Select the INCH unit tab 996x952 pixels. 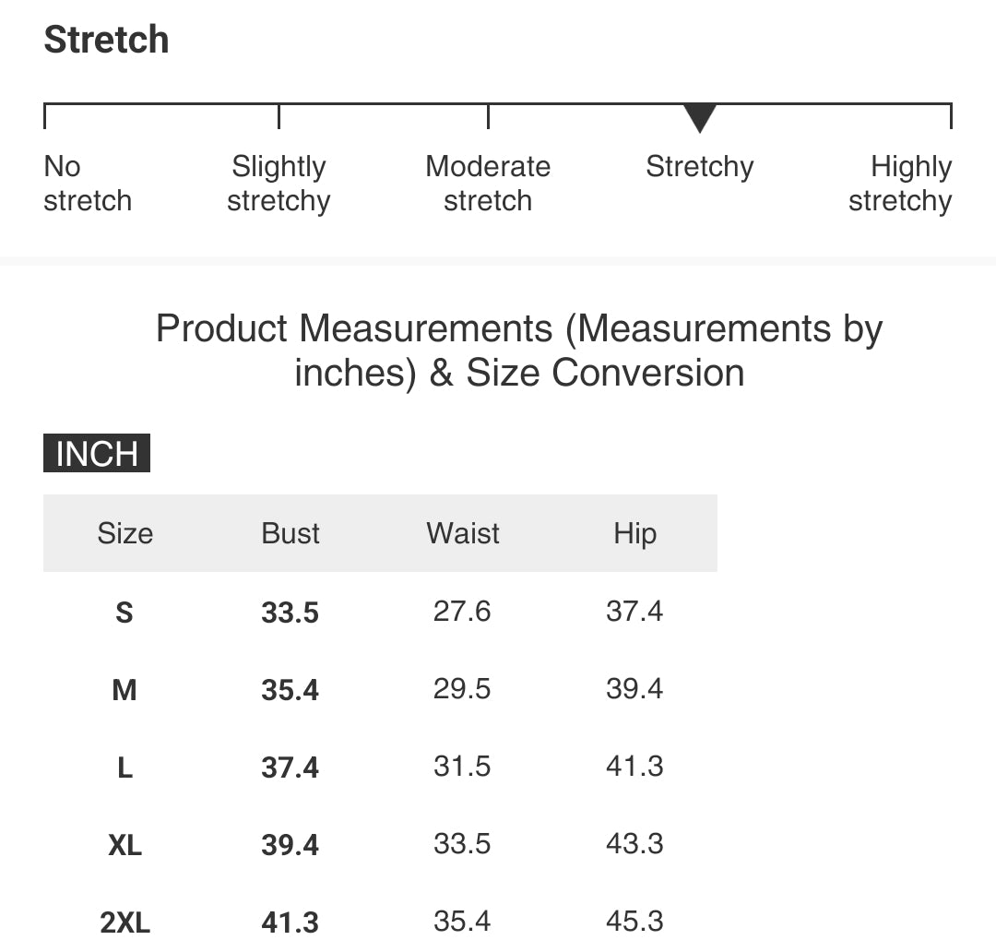point(97,453)
